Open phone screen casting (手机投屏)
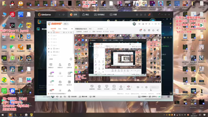 107,87
